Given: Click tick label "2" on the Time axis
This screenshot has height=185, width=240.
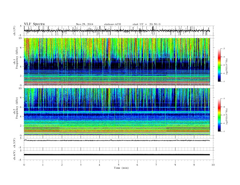Looking at the screenshot, I should [62, 165].
